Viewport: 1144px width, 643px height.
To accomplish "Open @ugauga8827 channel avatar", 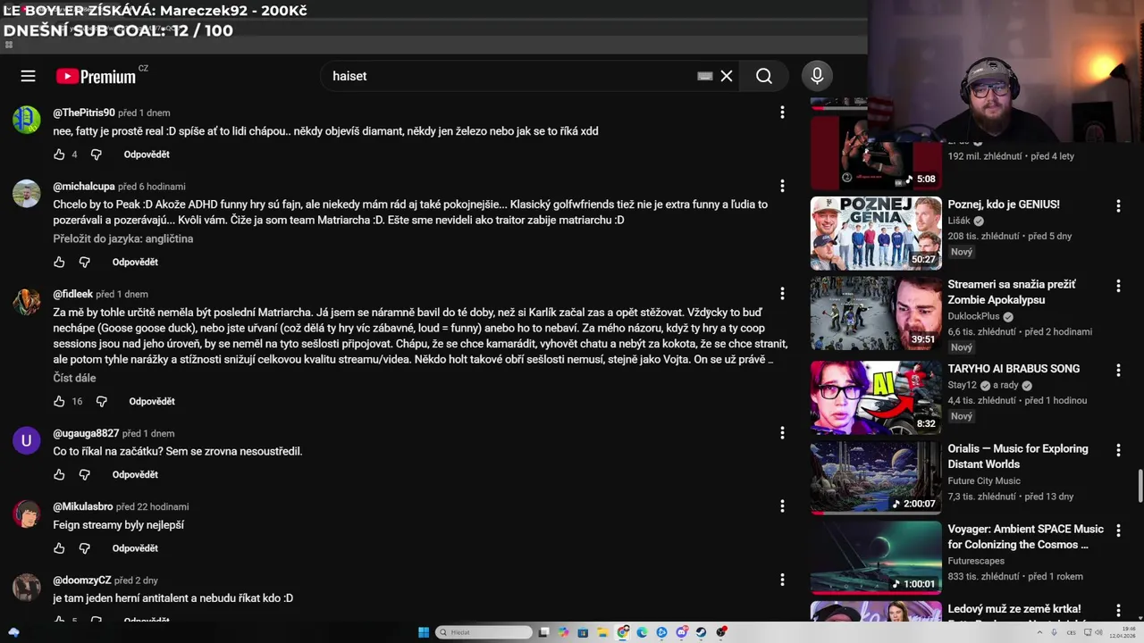I will (x=27, y=440).
